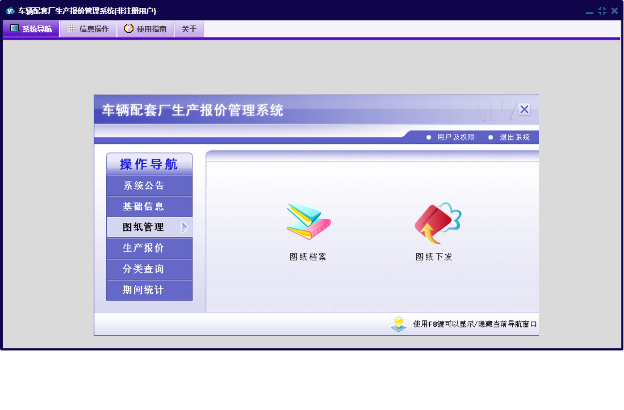624x410 pixels.
Task: Close the main application window
Action: [614, 11]
